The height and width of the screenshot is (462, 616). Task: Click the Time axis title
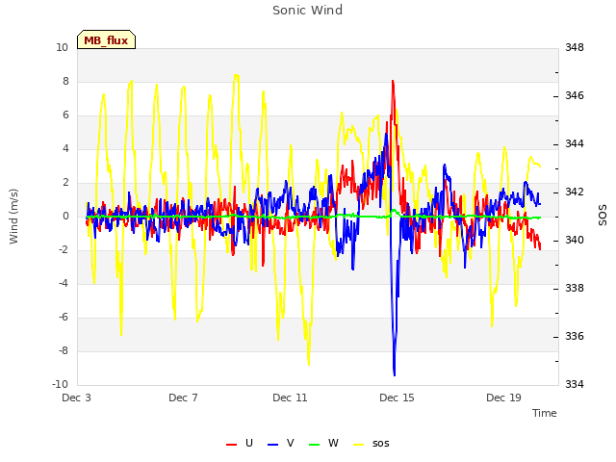coord(545,413)
